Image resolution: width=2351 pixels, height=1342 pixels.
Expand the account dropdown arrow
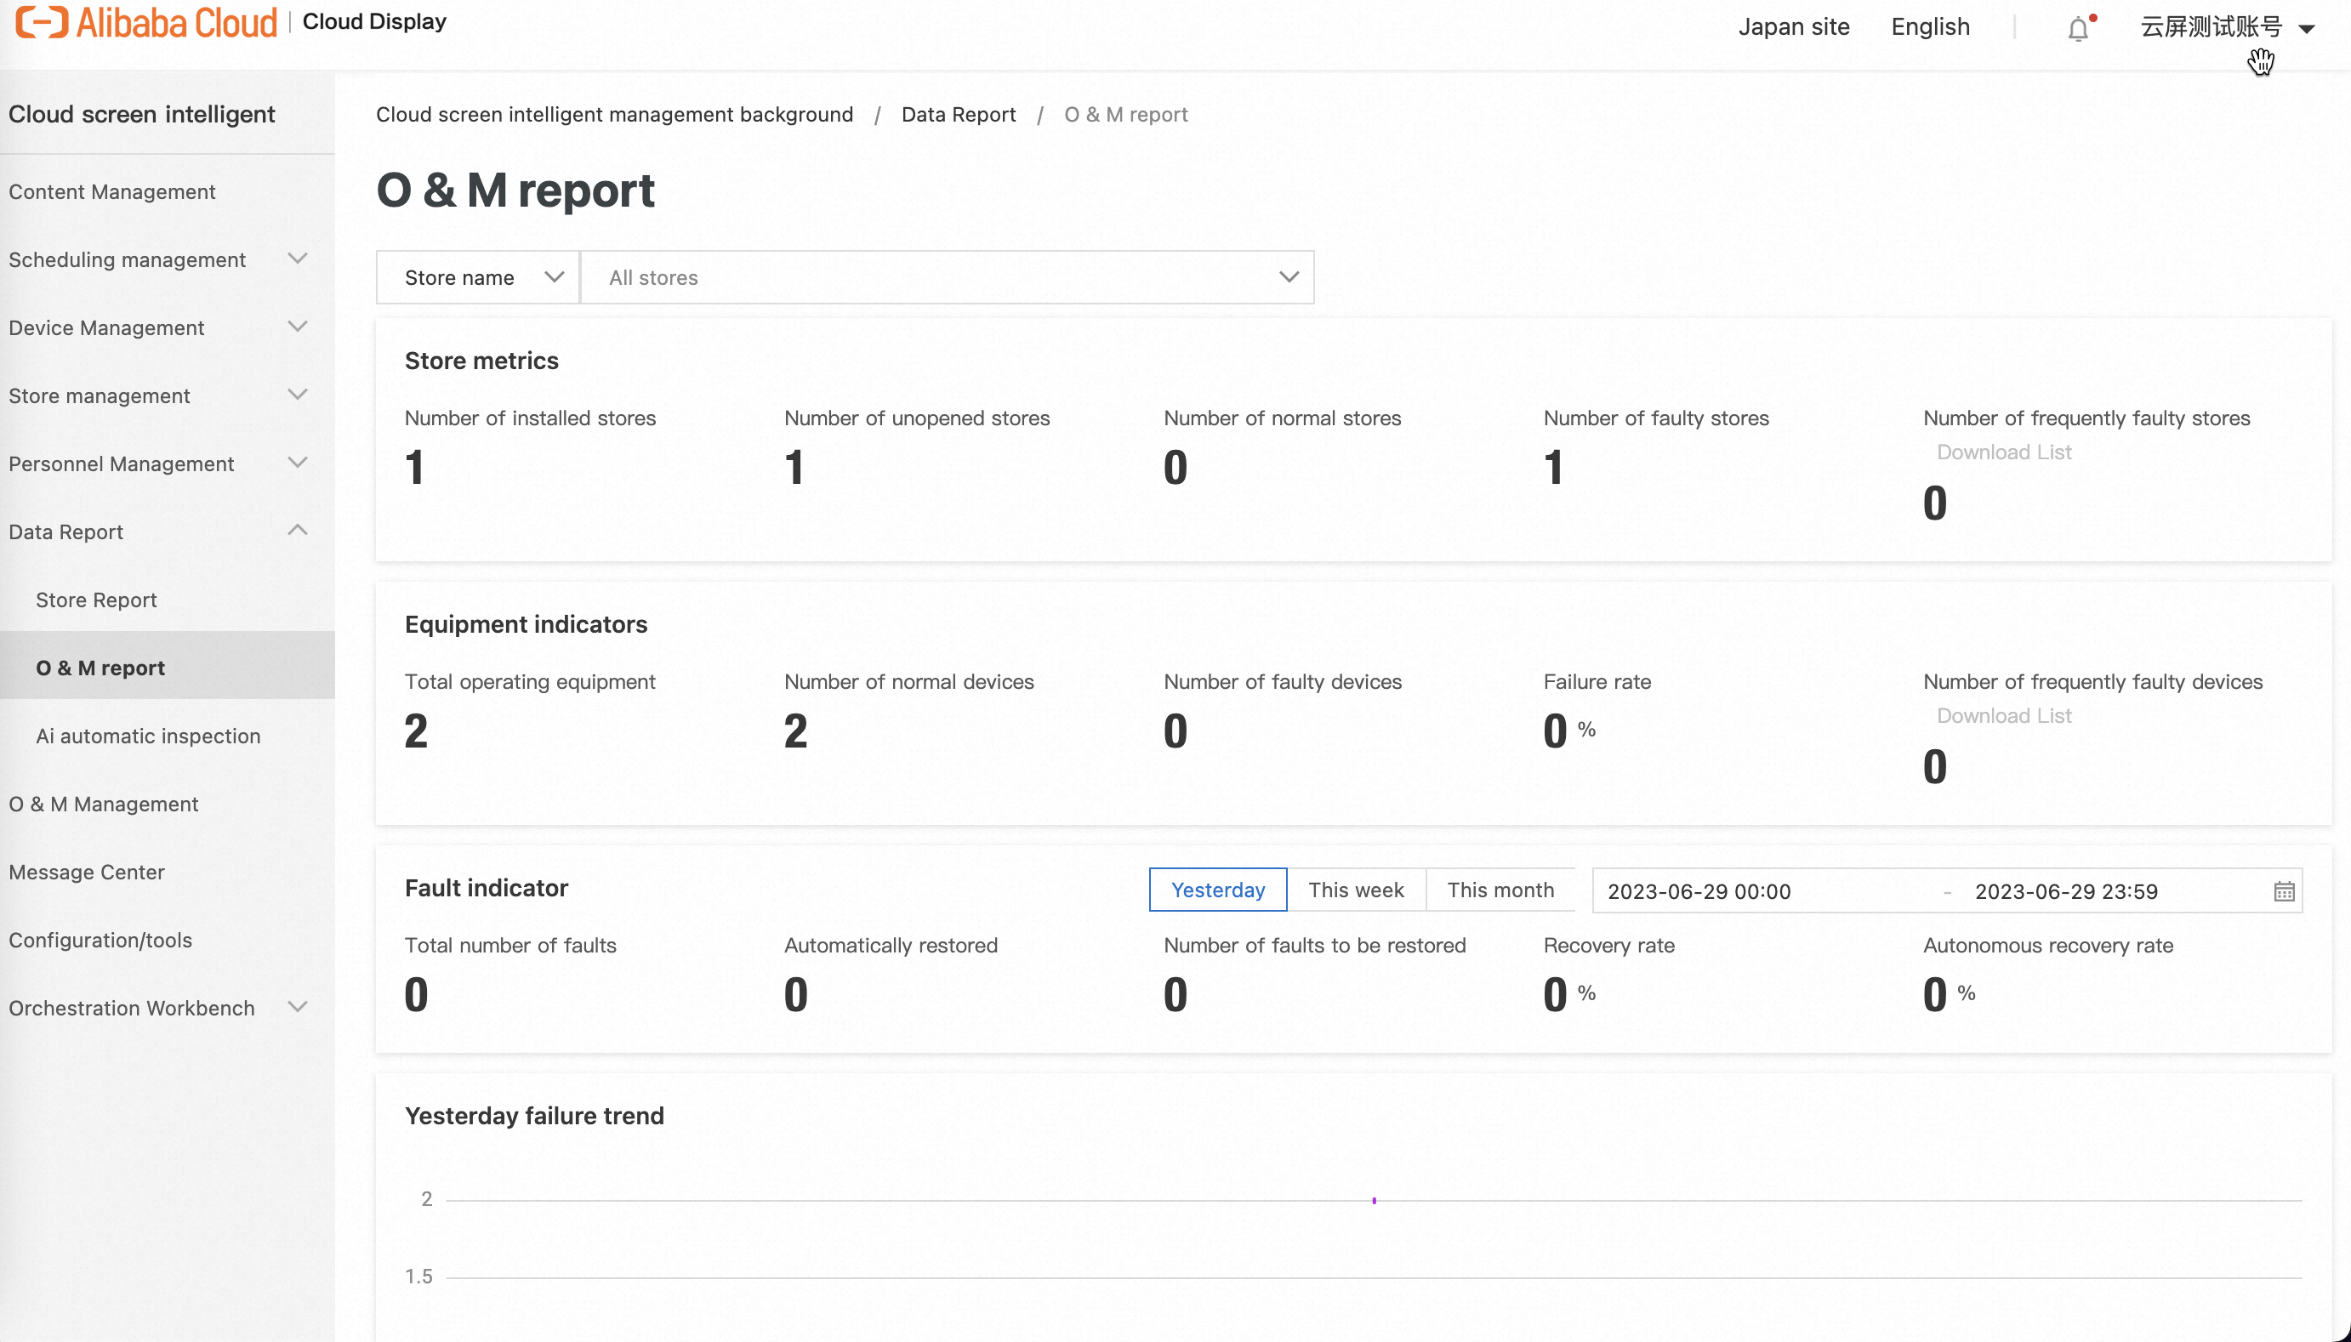(x=2307, y=29)
